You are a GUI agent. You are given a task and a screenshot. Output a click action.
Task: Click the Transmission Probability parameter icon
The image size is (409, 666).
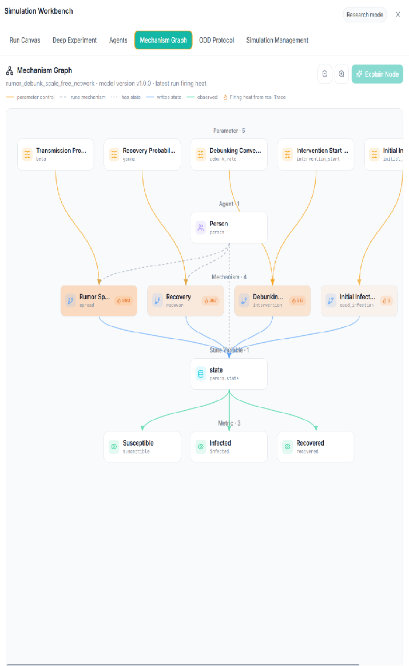[27, 154]
